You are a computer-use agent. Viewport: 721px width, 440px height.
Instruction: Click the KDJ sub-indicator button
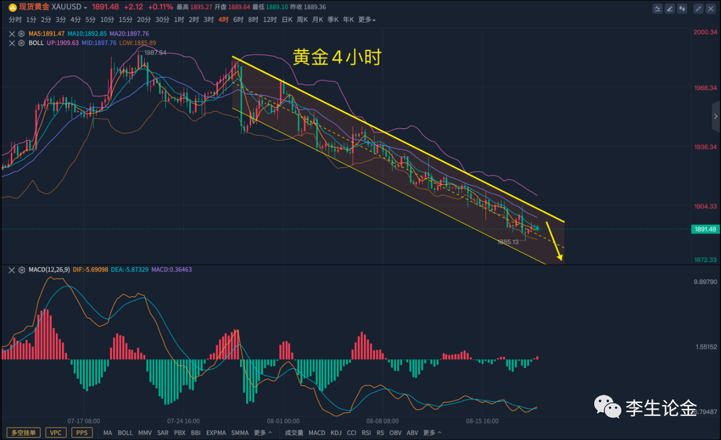336,433
